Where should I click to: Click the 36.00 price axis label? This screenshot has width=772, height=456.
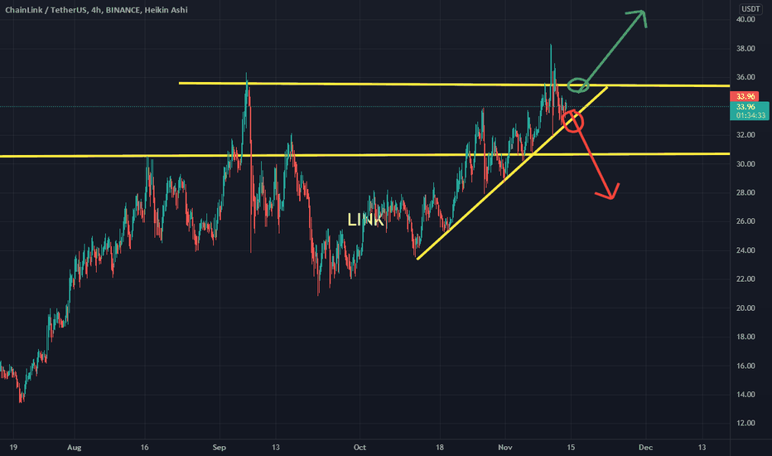tap(745, 77)
